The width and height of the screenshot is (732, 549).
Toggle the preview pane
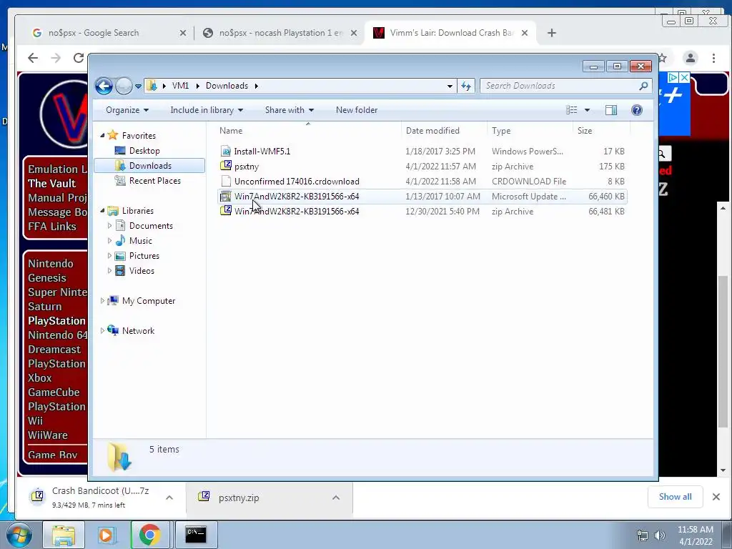[x=610, y=110]
